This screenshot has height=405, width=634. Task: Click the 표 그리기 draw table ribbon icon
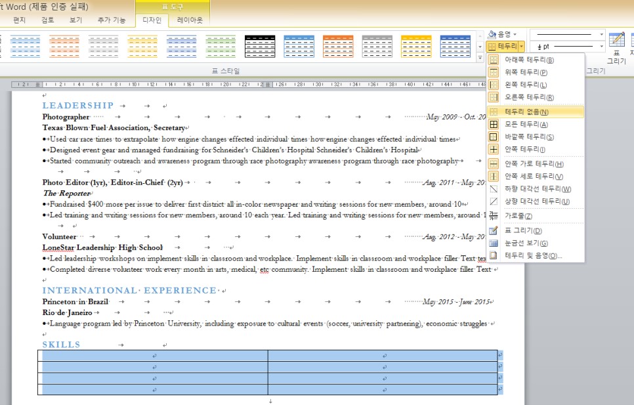(616, 47)
